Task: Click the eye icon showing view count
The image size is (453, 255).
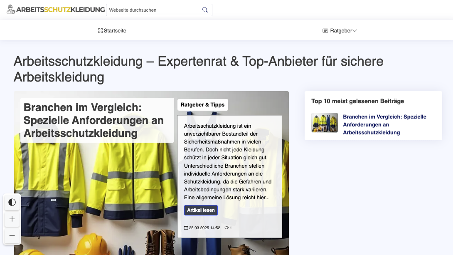Action: (226, 228)
